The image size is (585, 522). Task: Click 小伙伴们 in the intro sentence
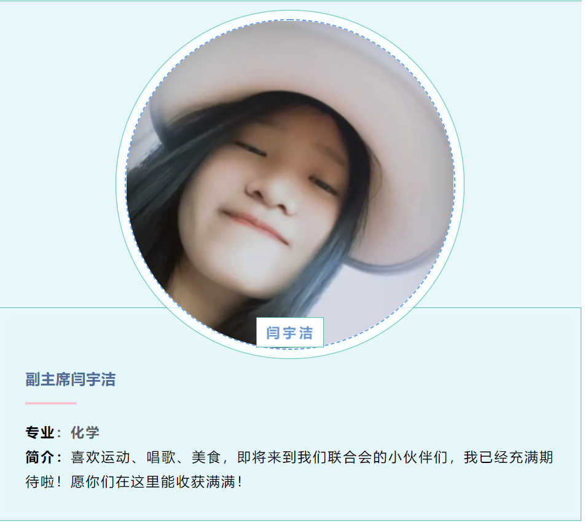tap(418, 457)
